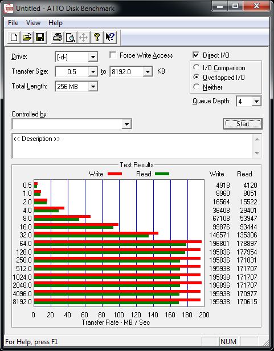Open the Help menu
This screenshot has height=351, width=274.
pyautogui.click(x=55, y=23)
